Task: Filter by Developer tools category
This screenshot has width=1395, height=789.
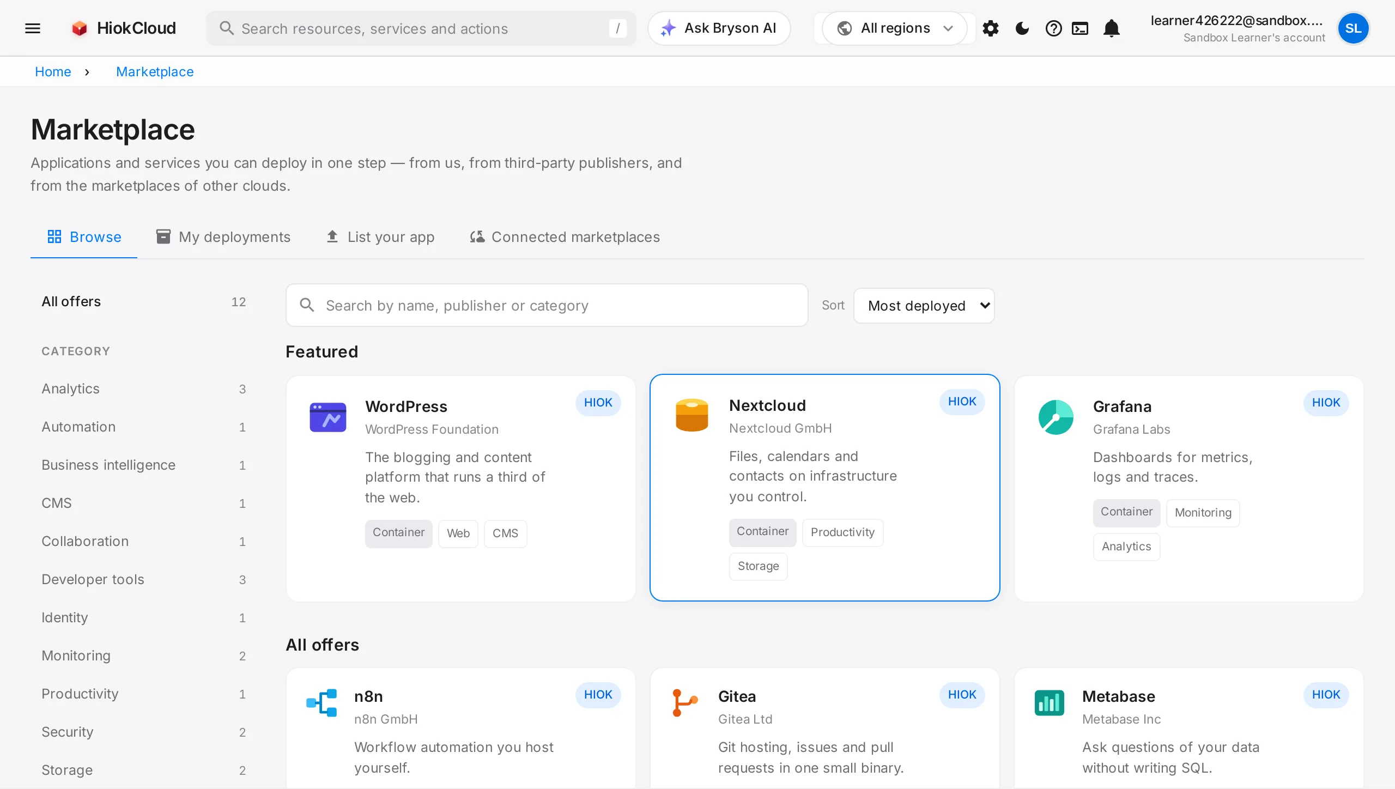Action: point(144,580)
